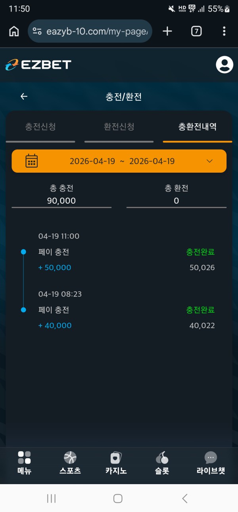Viewport: 238px width, 512px height.
Task: Expand the date range dropdown chevron
Action: [210, 161]
